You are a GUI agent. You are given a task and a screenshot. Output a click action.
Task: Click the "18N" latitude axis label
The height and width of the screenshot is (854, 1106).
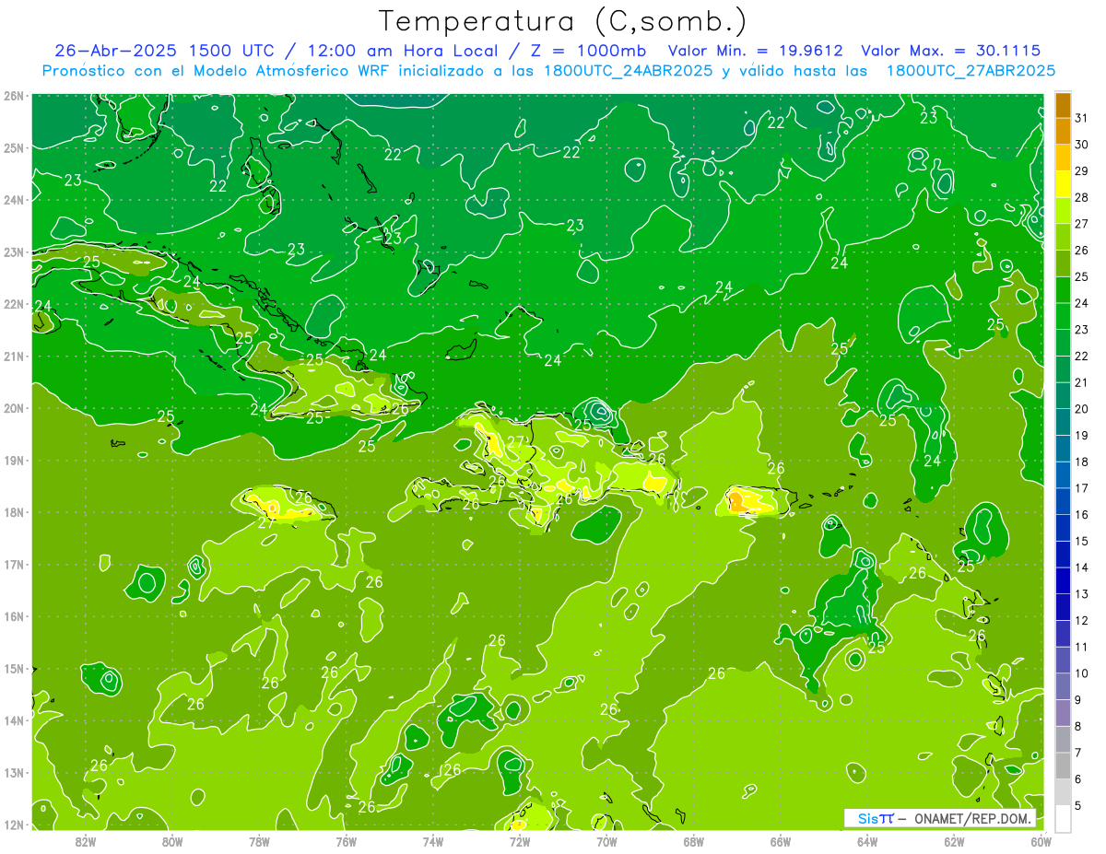[x=14, y=512]
